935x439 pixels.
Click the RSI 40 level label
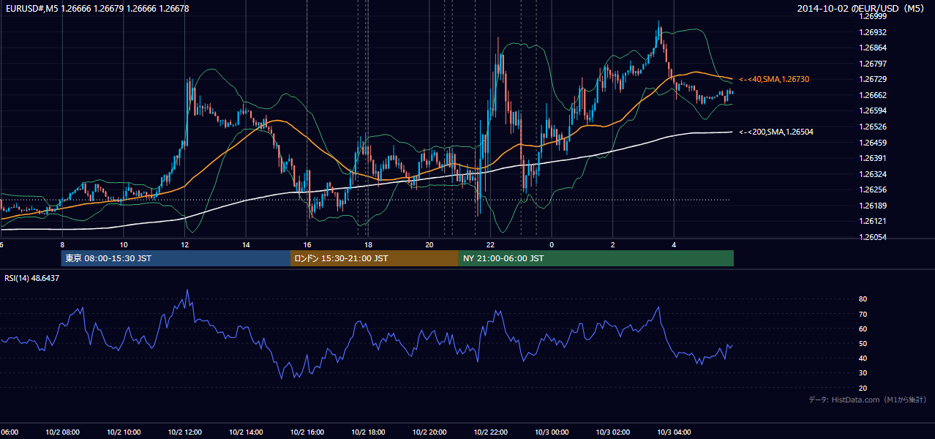tap(863, 358)
